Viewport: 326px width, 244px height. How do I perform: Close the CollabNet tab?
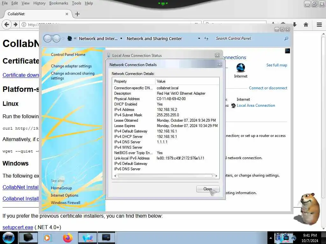pyautogui.click(x=67, y=14)
